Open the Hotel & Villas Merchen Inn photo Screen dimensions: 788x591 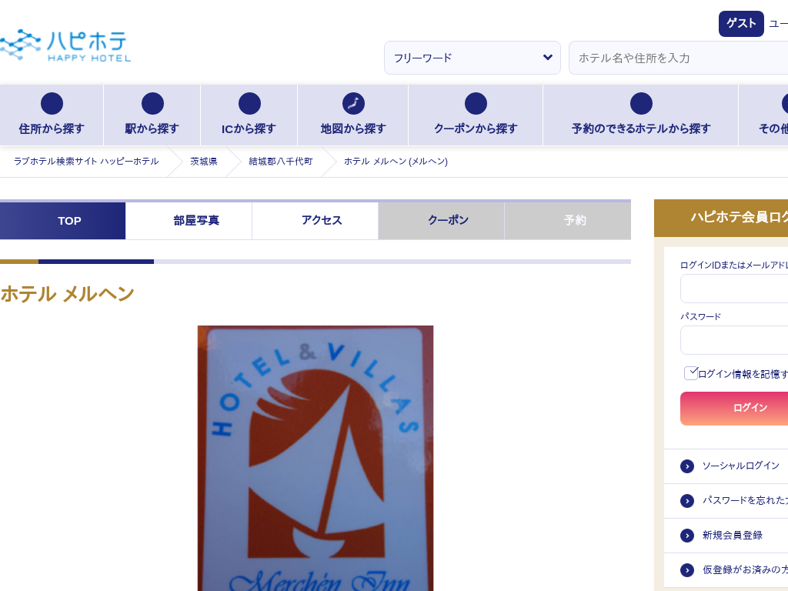tap(315, 458)
